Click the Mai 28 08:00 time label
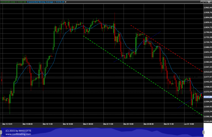This screenshot has width=212, height=137. (149, 124)
